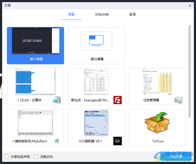Click the red FileZilla Fz icon
Image resolution: width=196 pixels, height=164 pixels.
(x=118, y=100)
